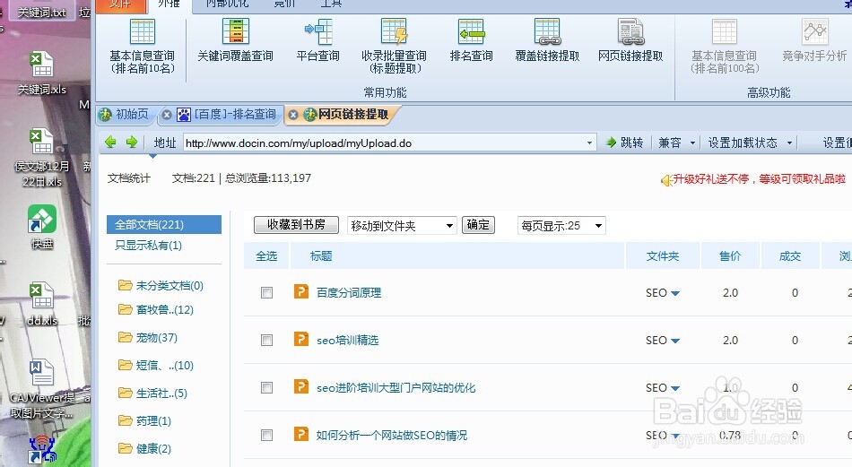Open document seo培训精选

[x=348, y=340]
